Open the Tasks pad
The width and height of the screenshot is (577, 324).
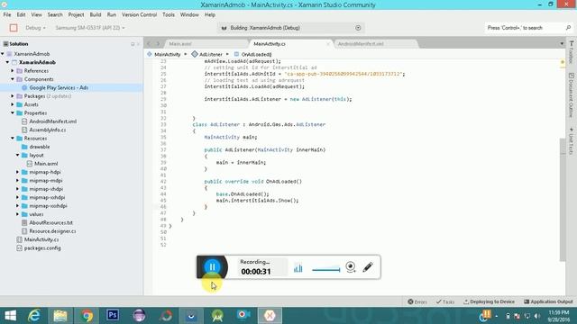(x=445, y=301)
